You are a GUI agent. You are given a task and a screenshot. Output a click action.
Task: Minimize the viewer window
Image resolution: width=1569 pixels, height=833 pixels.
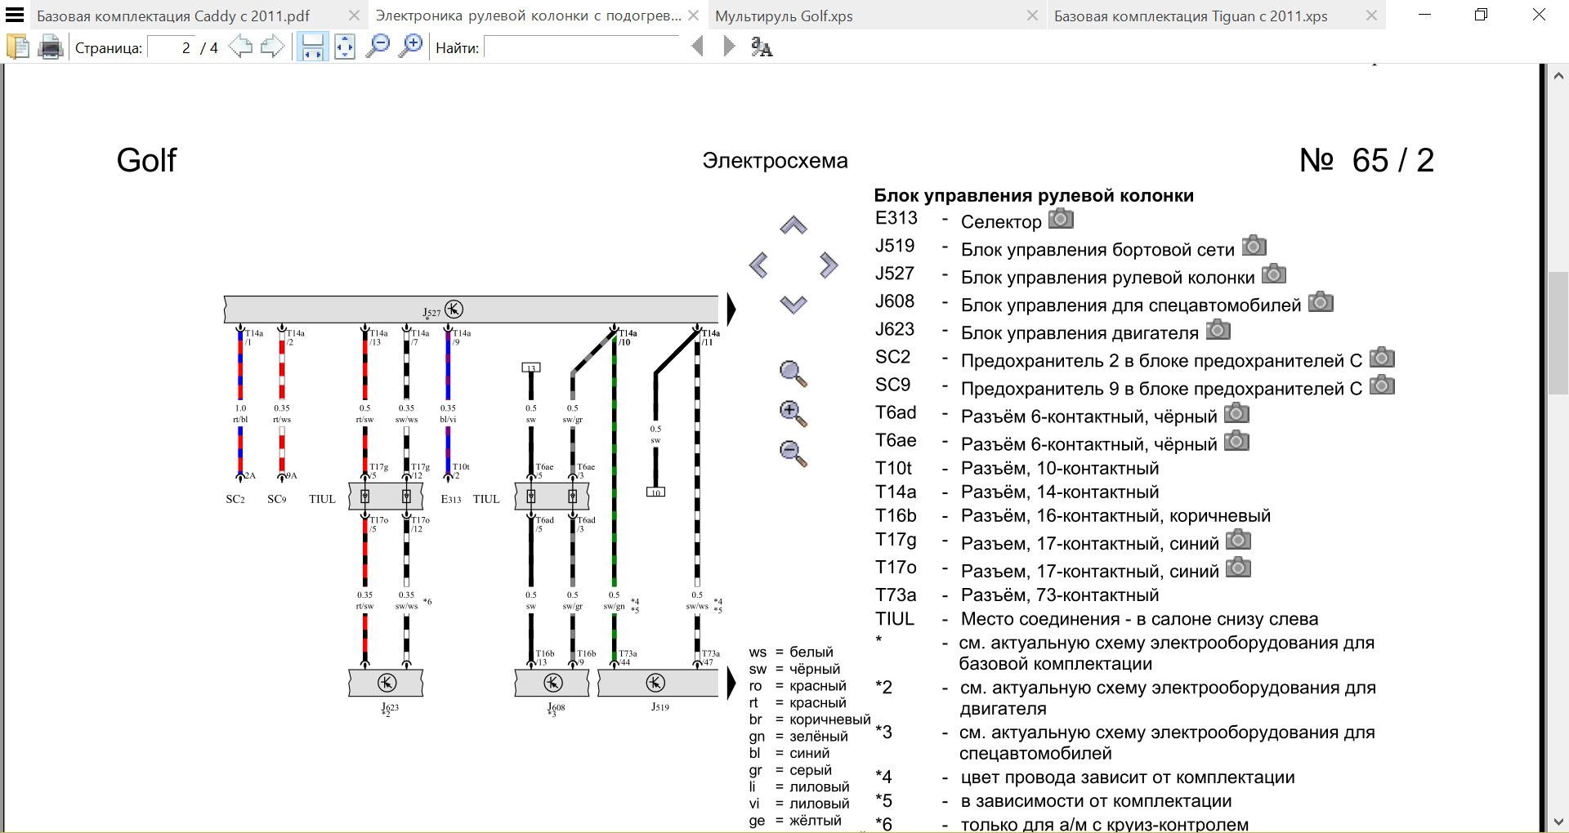[x=1424, y=15]
